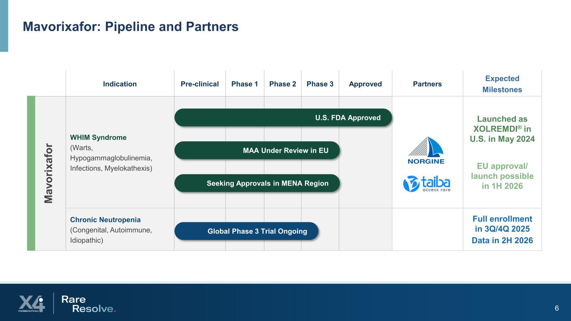This screenshot has height=321, width=571.
Task: Click the slide title Mavorixafor: Pipeline and Partners
Action: coord(131,27)
